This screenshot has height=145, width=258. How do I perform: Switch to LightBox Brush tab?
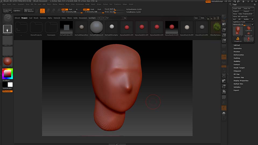tap(36, 18)
